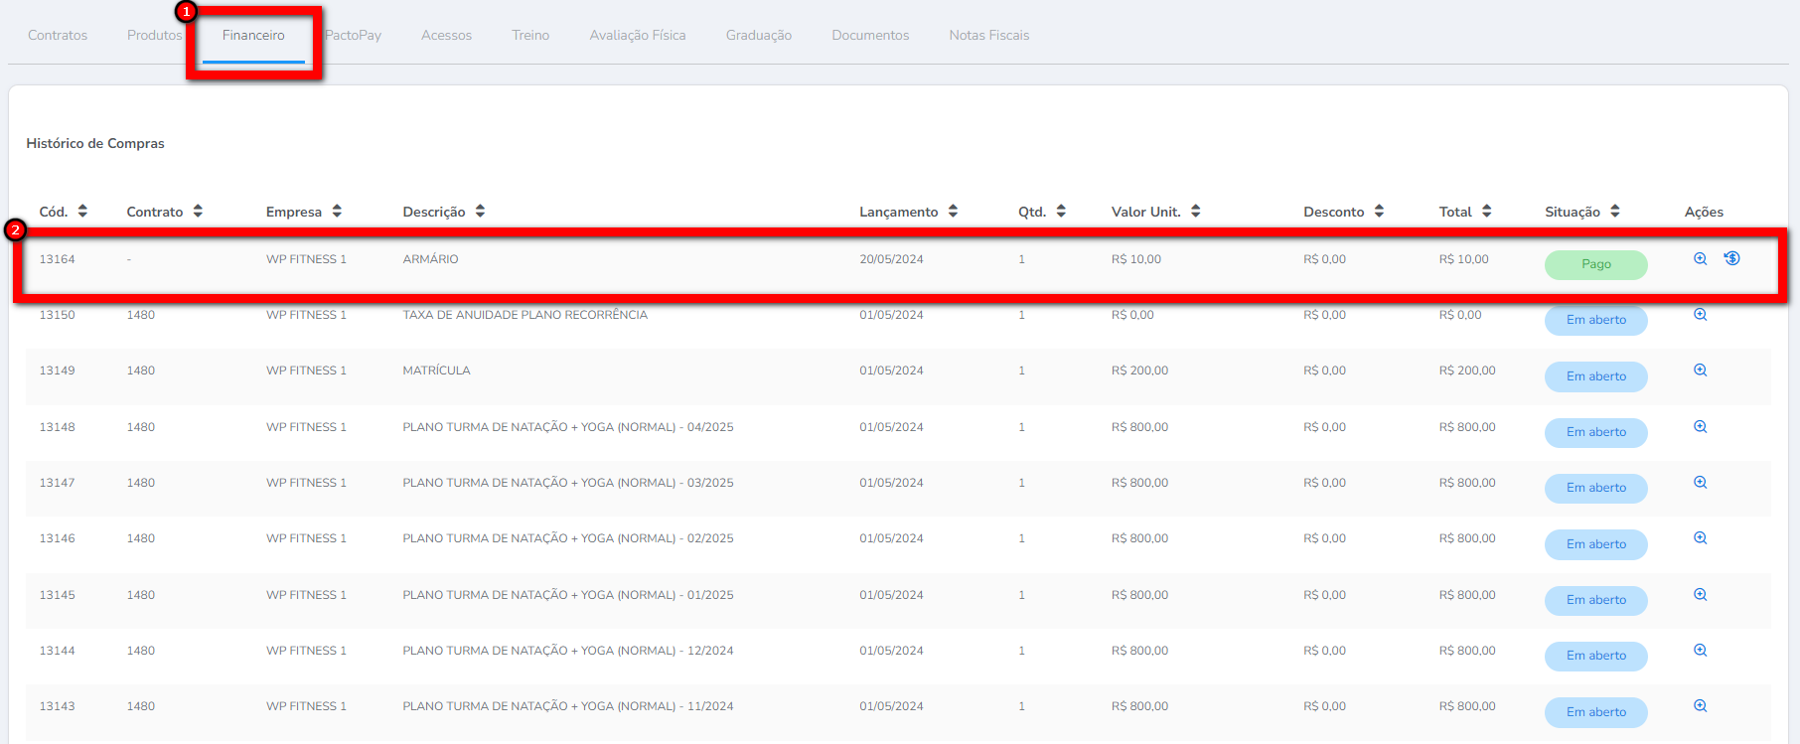Screen dimensions: 1800x744
Task: Click magnifier icon for purchase 13148
Action: coord(1700,427)
